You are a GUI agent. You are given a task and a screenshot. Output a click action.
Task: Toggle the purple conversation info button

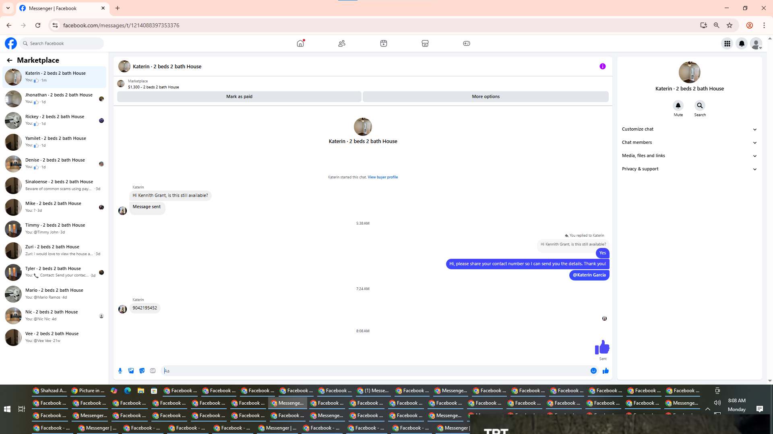(x=602, y=66)
